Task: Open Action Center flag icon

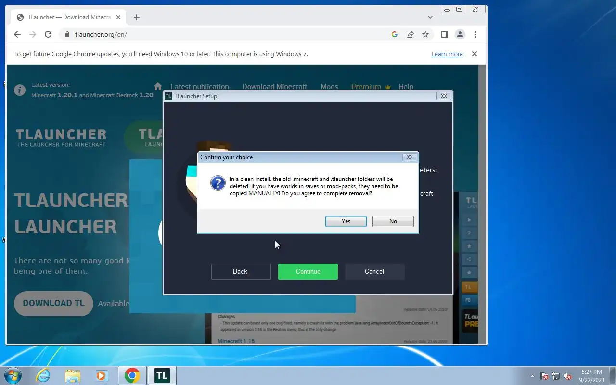Action: (544, 376)
